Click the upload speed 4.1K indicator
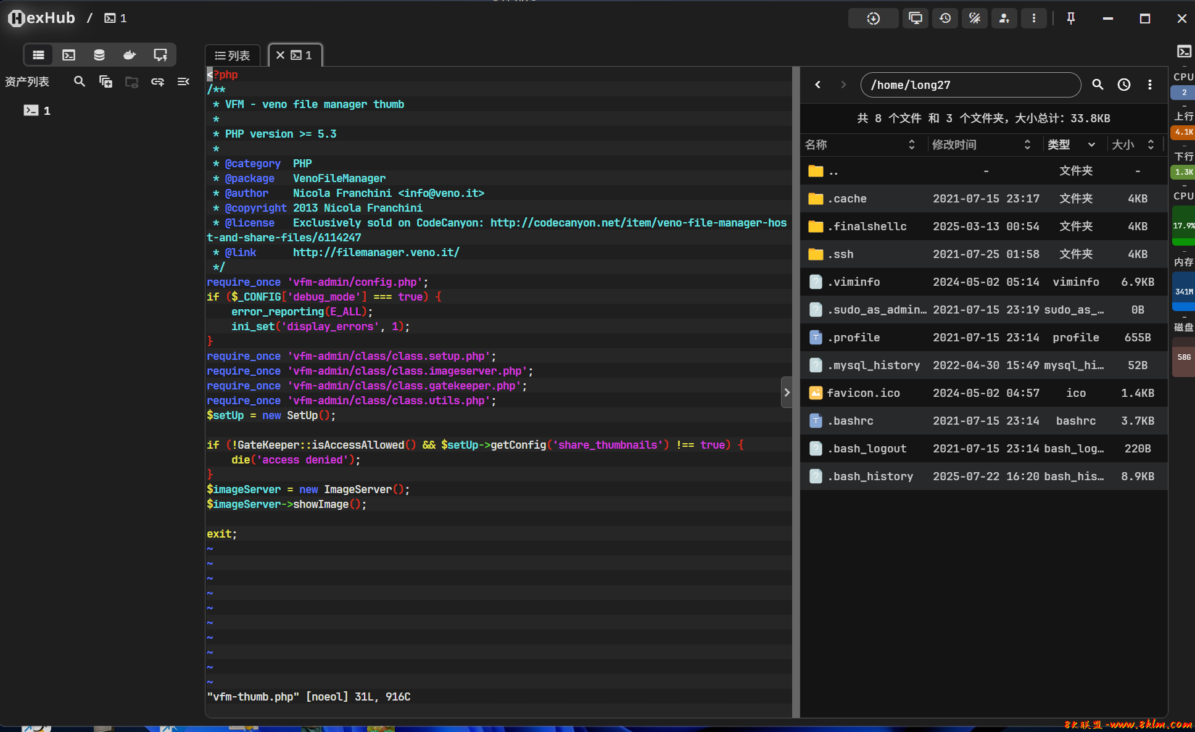This screenshot has width=1195, height=732. (x=1183, y=132)
